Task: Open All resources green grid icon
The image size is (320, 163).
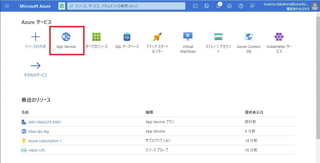Action: pyautogui.click(x=97, y=37)
